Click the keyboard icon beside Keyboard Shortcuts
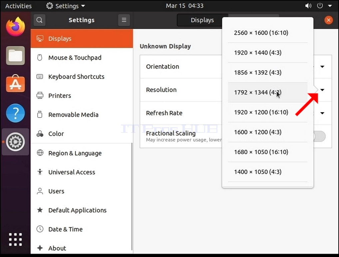The image size is (339, 257). pos(40,77)
